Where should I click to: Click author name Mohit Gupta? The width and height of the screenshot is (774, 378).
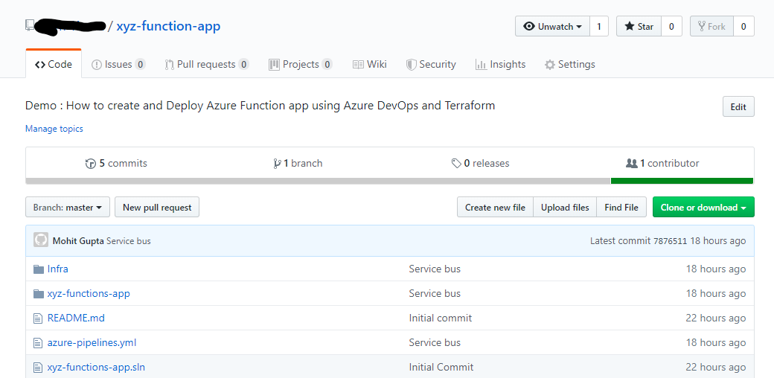(78, 241)
